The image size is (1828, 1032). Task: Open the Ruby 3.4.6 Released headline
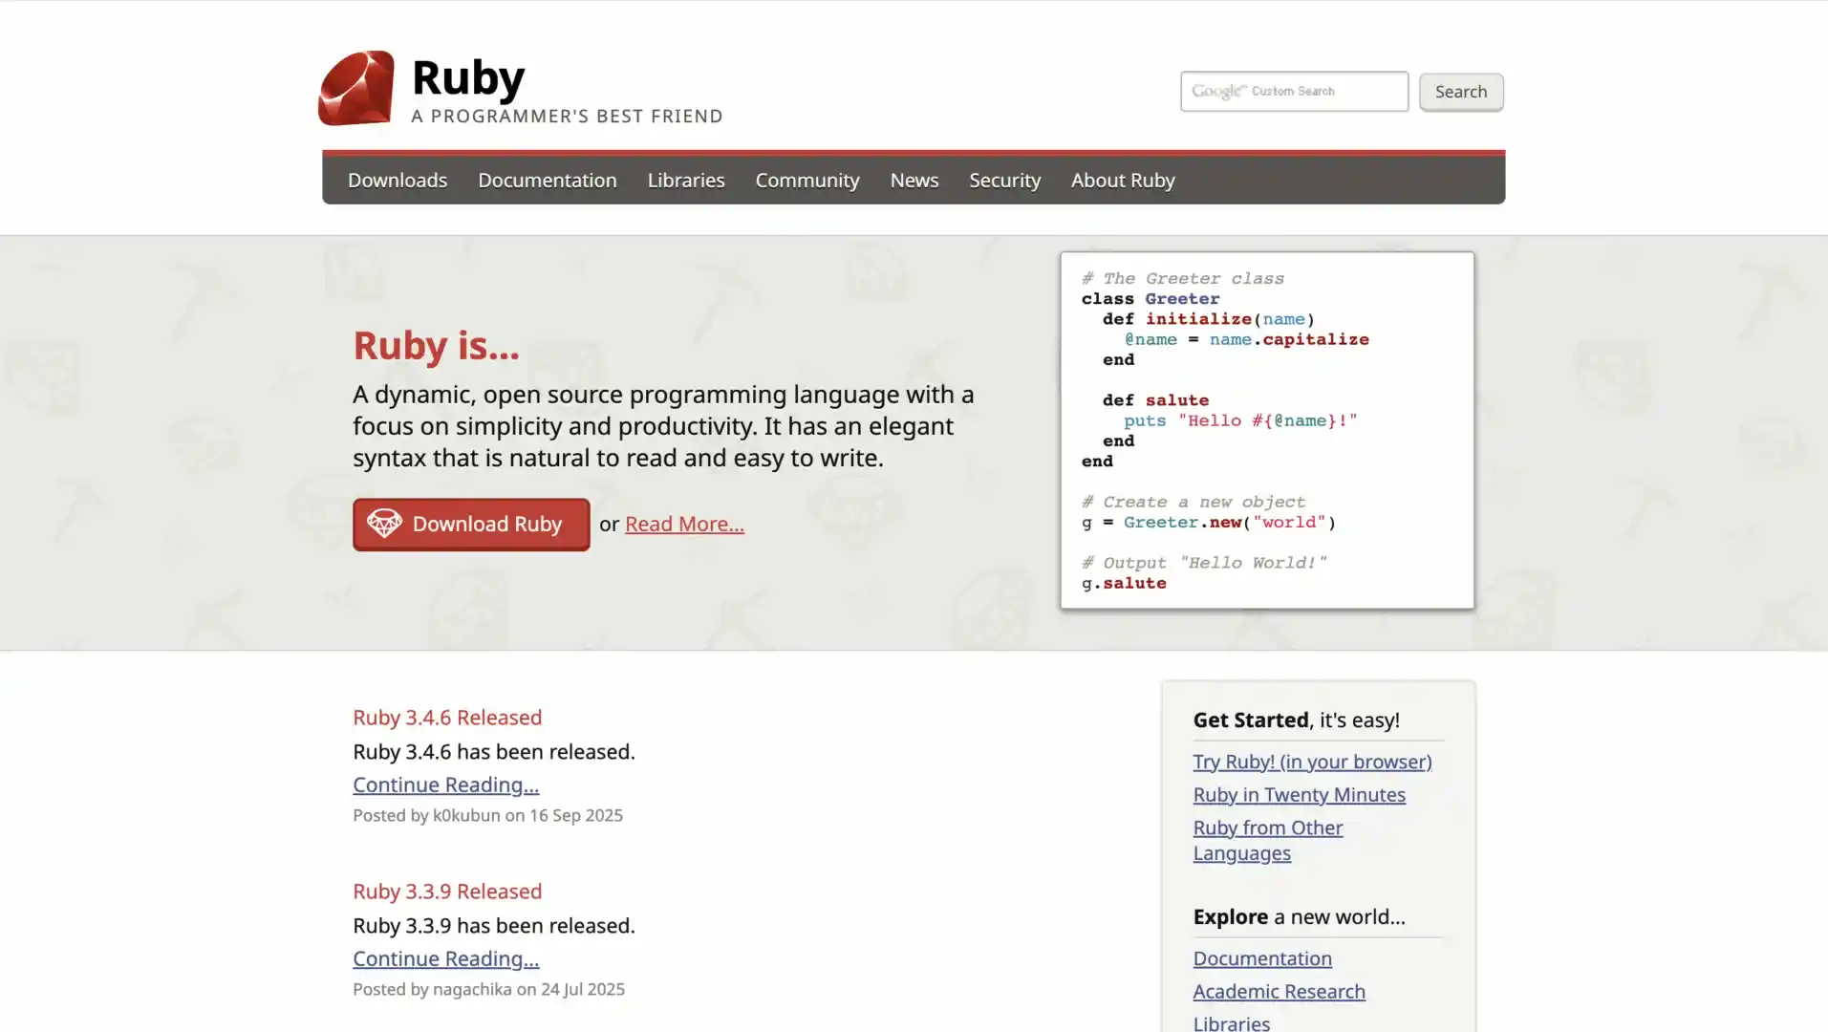[447, 717]
